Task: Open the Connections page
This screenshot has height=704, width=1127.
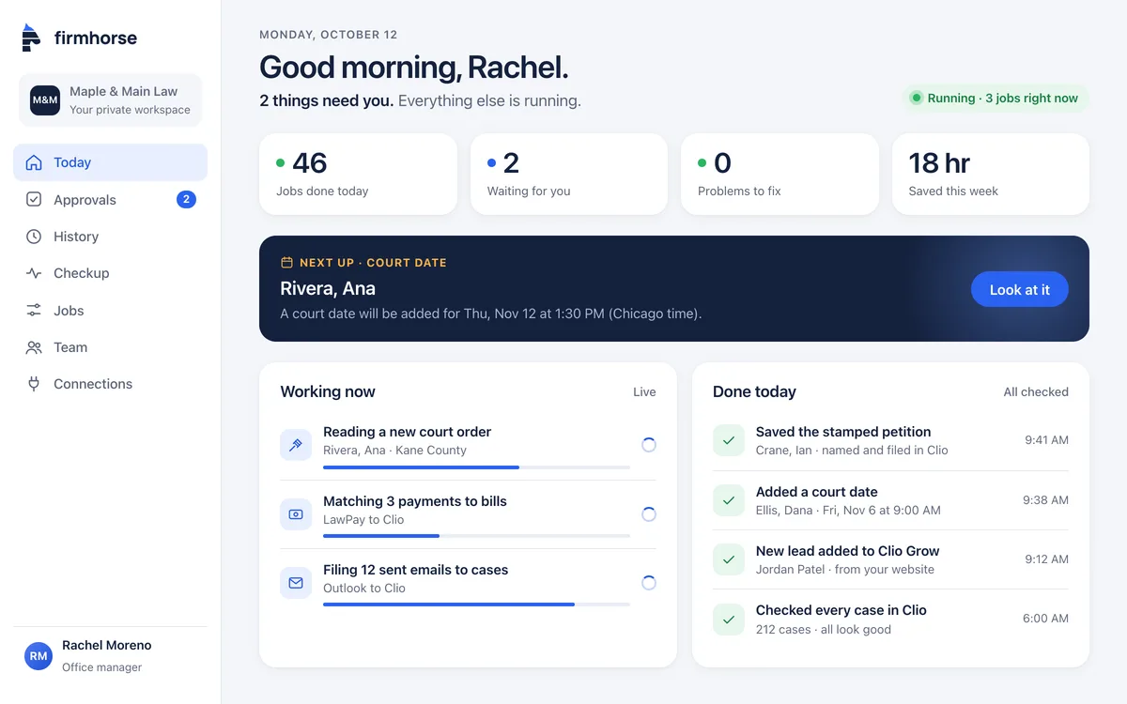Action: click(110, 384)
